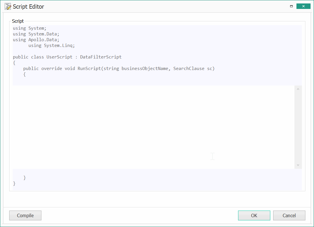Click the "using System.Data;" line
Image resolution: width=314 pixels, height=227 pixels.
(36, 34)
